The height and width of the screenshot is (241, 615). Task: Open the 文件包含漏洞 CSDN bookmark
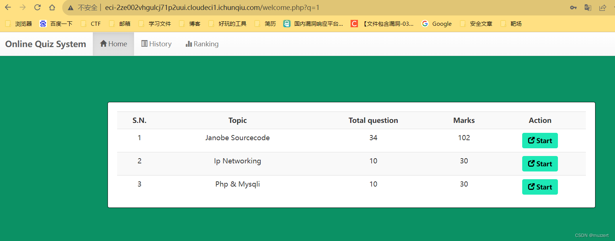point(382,24)
